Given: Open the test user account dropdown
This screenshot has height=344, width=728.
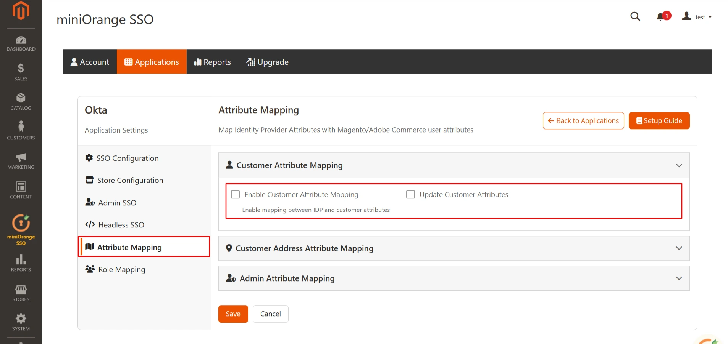Looking at the screenshot, I should pyautogui.click(x=697, y=16).
